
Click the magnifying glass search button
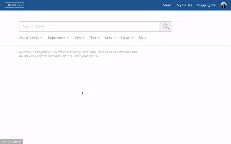click(x=166, y=26)
